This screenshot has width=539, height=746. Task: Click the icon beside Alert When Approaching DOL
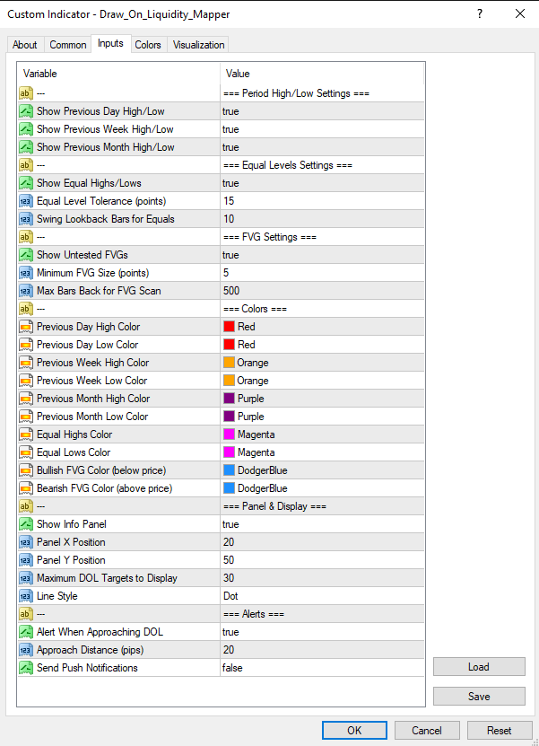(x=26, y=632)
